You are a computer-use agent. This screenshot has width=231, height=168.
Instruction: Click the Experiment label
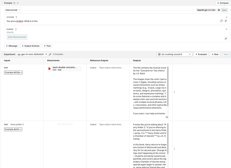[x=9, y=54]
